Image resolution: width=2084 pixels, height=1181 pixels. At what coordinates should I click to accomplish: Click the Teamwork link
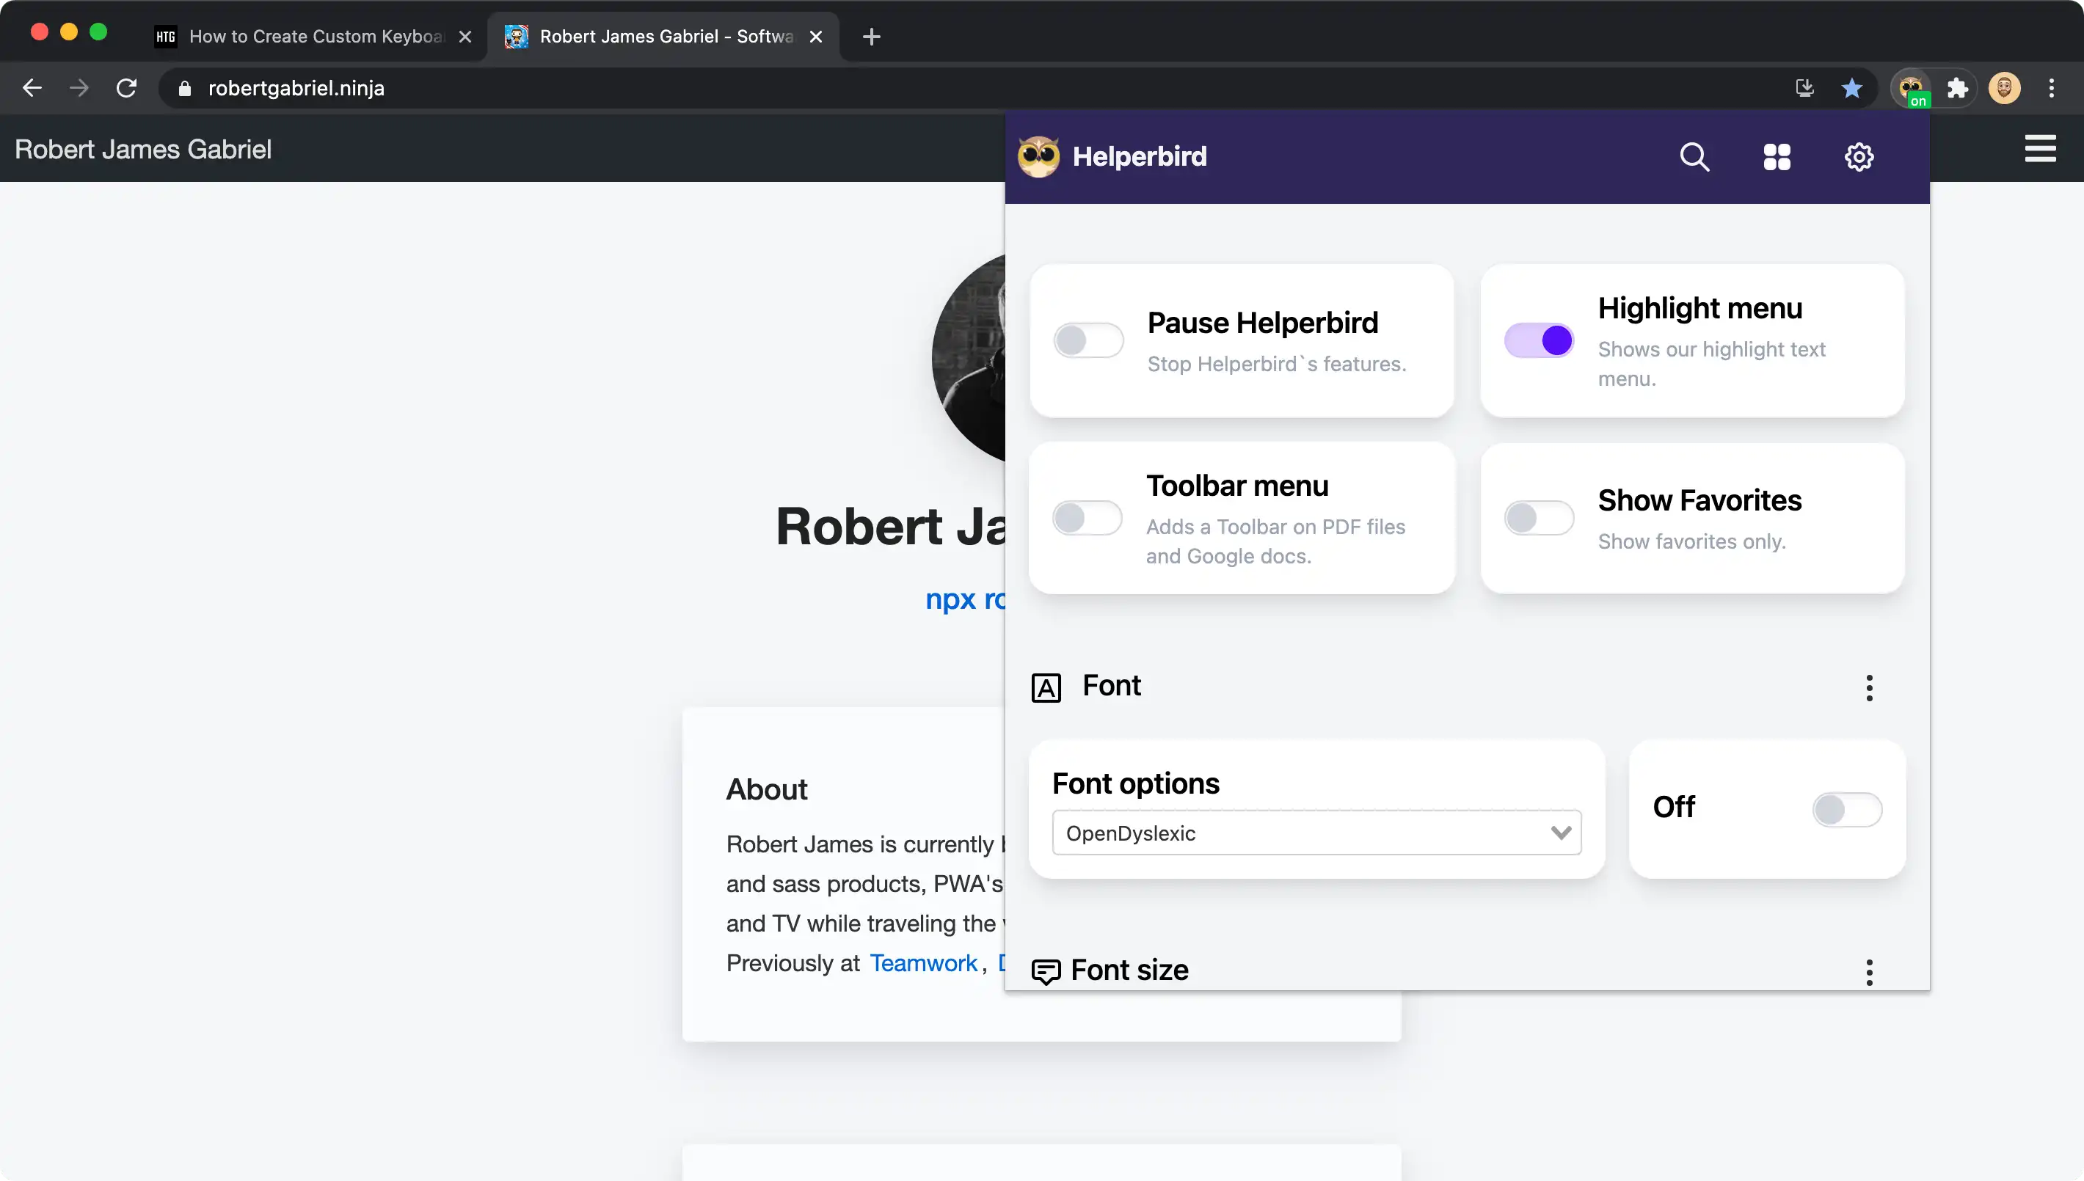pyautogui.click(x=923, y=963)
